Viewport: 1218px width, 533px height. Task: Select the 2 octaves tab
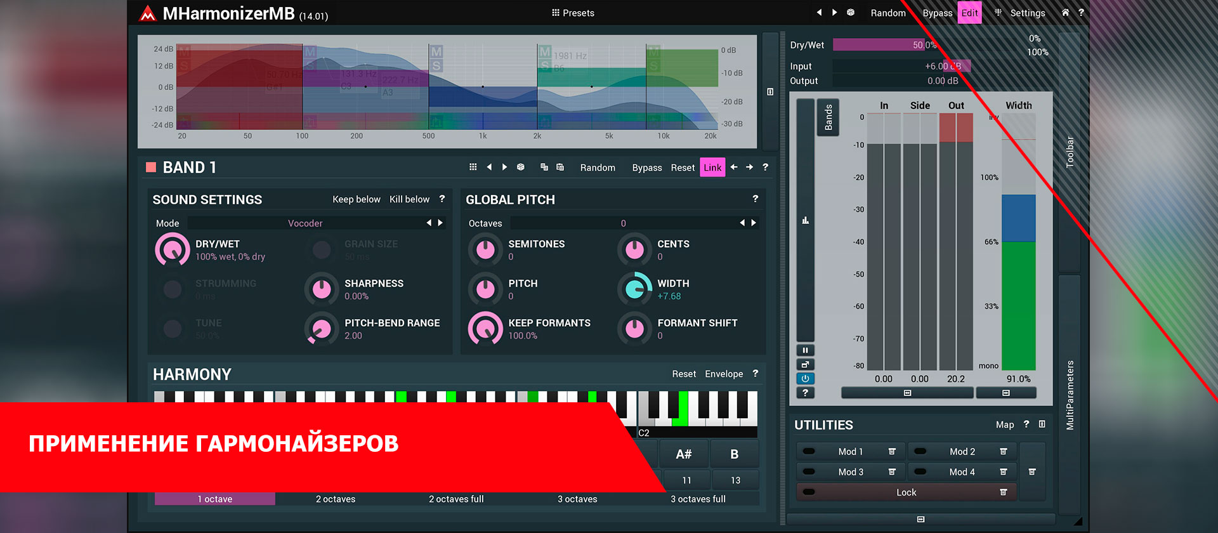tap(336, 499)
